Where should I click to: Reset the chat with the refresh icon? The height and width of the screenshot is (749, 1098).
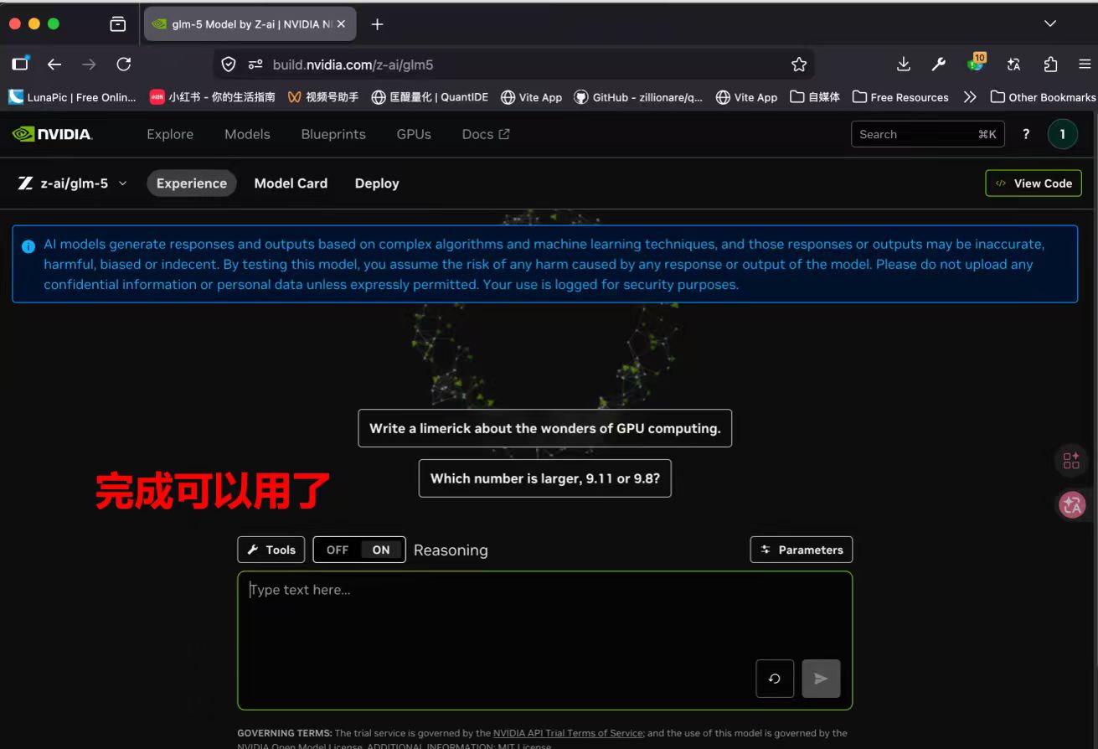click(x=775, y=679)
